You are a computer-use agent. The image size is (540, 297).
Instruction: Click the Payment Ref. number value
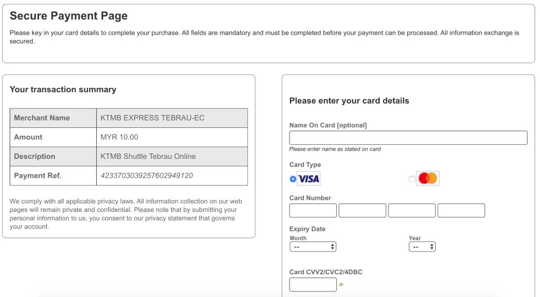click(147, 176)
